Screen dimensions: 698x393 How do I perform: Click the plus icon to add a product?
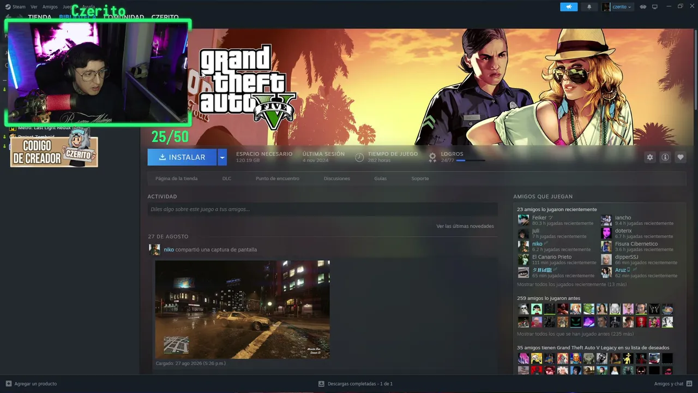pos(8,384)
